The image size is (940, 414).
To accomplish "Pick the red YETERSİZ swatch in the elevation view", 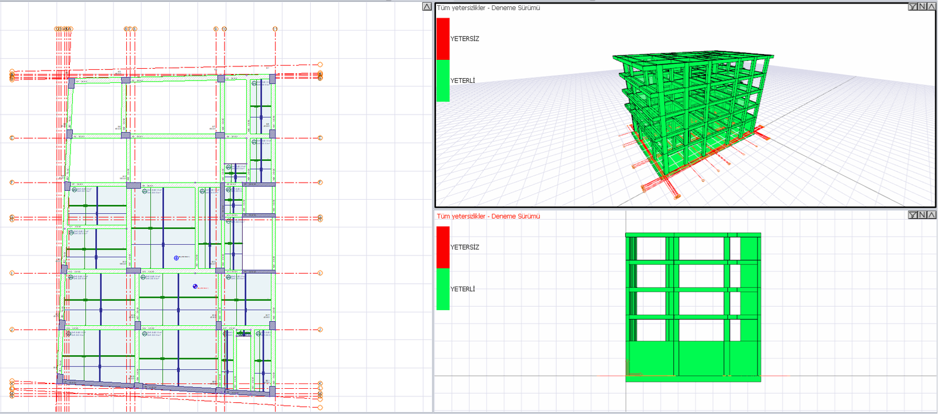I will pos(443,247).
